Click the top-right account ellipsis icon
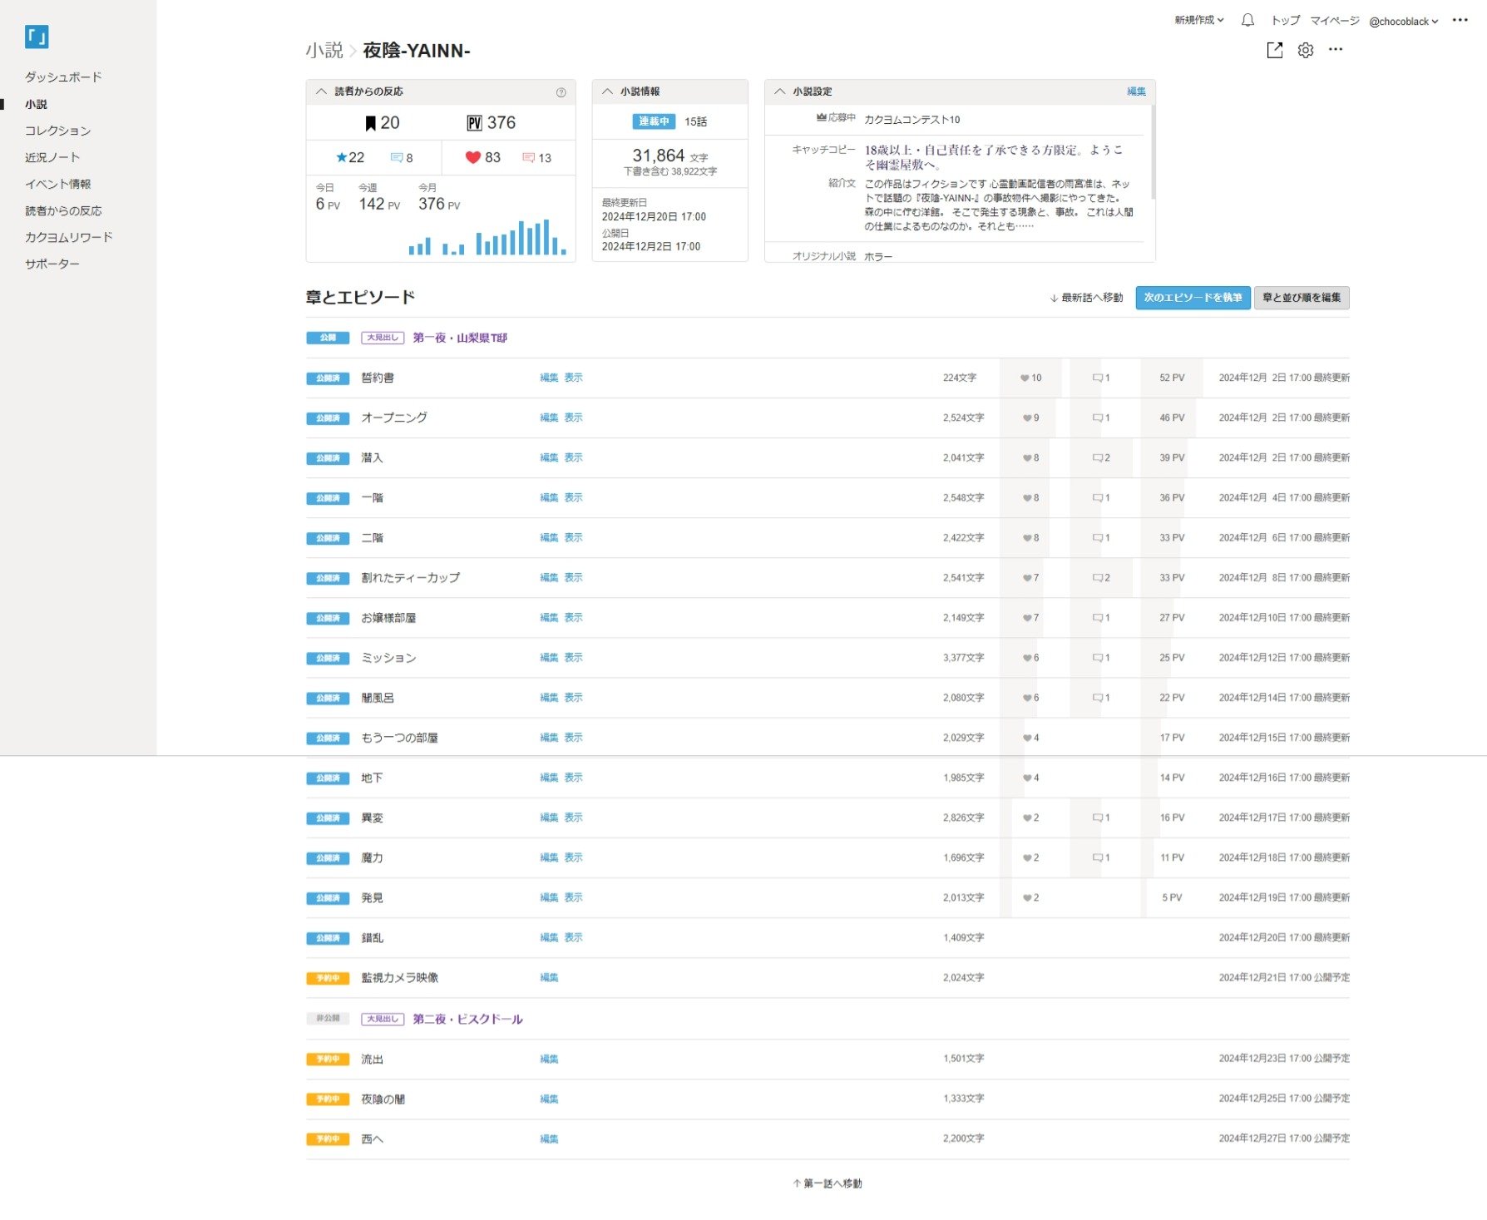The height and width of the screenshot is (1220, 1487). (x=1460, y=21)
